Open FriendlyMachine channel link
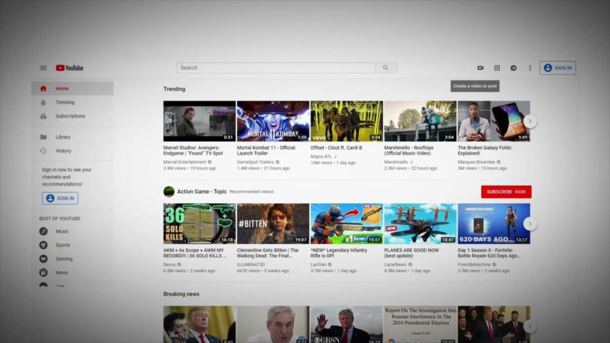 [x=474, y=265]
